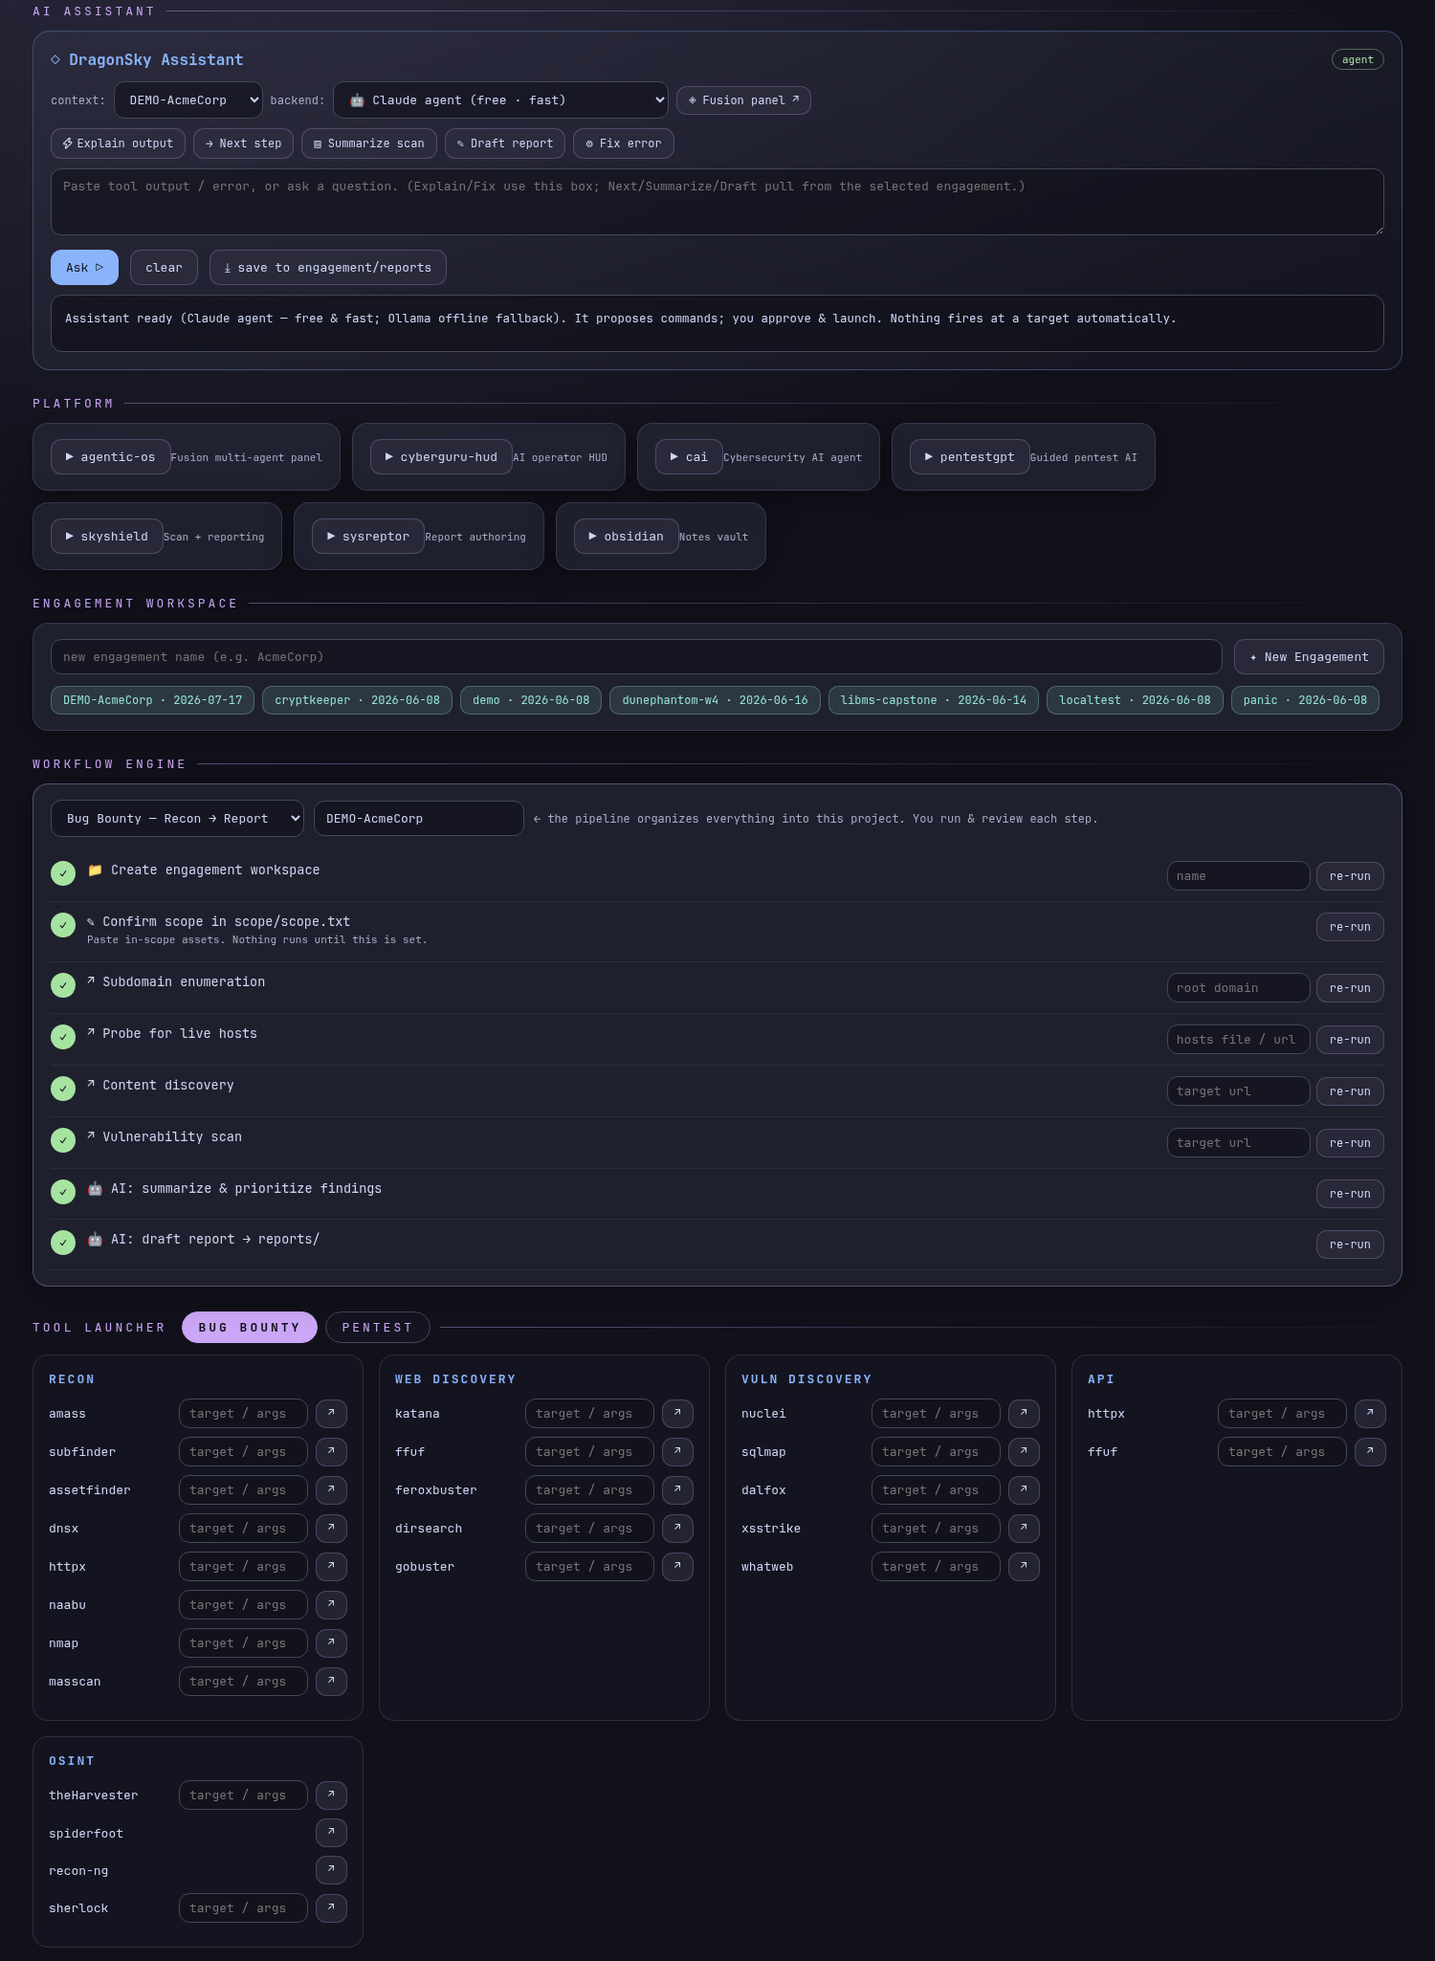Image resolution: width=1435 pixels, height=1961 pixels.
Task: Launch spiderfoot via its arrow icon
Action: (331, 1833)
